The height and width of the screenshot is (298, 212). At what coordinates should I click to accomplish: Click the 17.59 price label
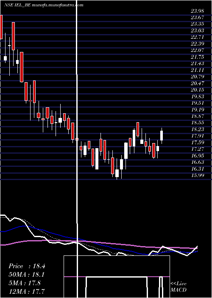coord(198,142)
